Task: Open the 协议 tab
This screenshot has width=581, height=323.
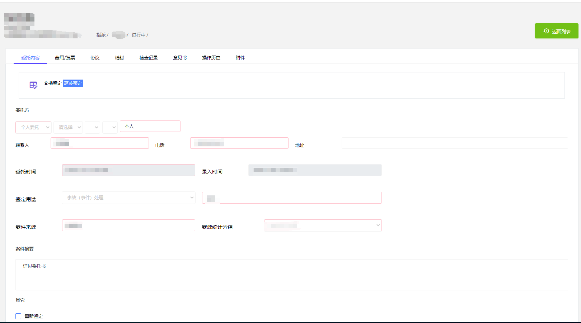Action: 95,58
